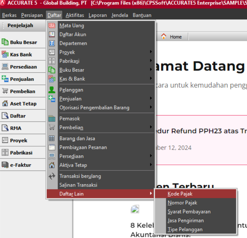This screenshot has height=238, width=247.
Task: Click the Pelanggan green person icon
Action: click(x=52, y=90)
